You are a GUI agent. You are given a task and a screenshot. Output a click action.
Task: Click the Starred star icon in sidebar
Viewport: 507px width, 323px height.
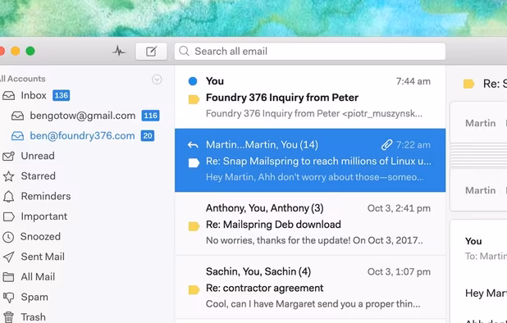[8, 176]
